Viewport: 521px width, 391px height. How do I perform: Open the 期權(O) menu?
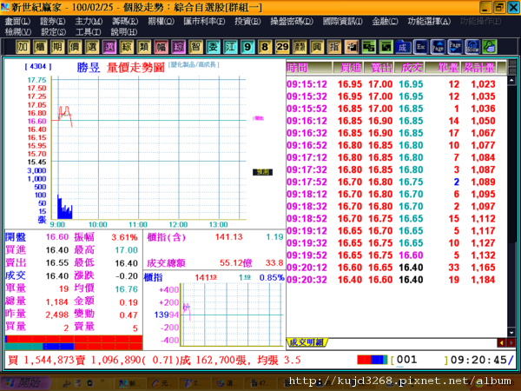coord(161,22)
